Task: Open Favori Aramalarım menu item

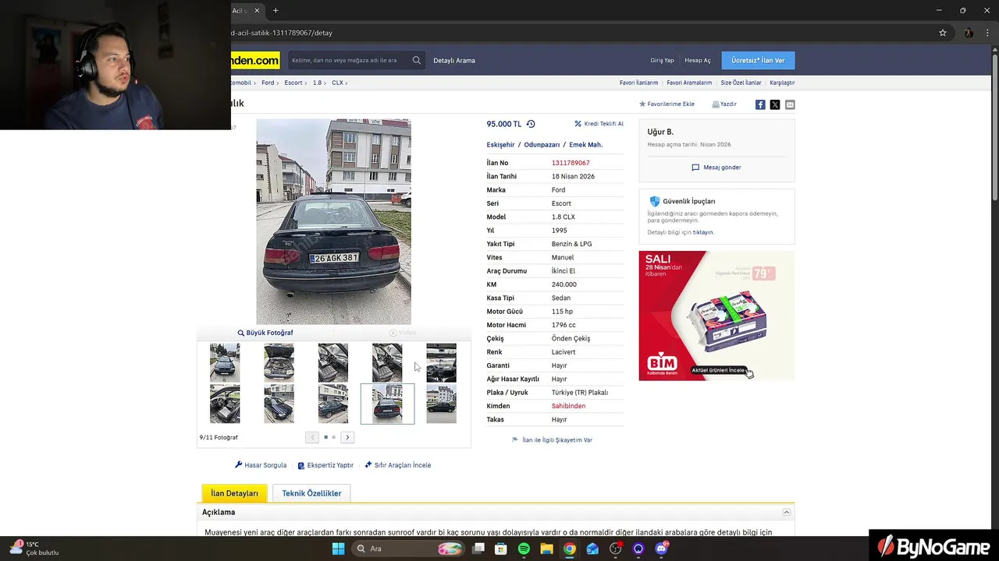Action: coord(689,83)
